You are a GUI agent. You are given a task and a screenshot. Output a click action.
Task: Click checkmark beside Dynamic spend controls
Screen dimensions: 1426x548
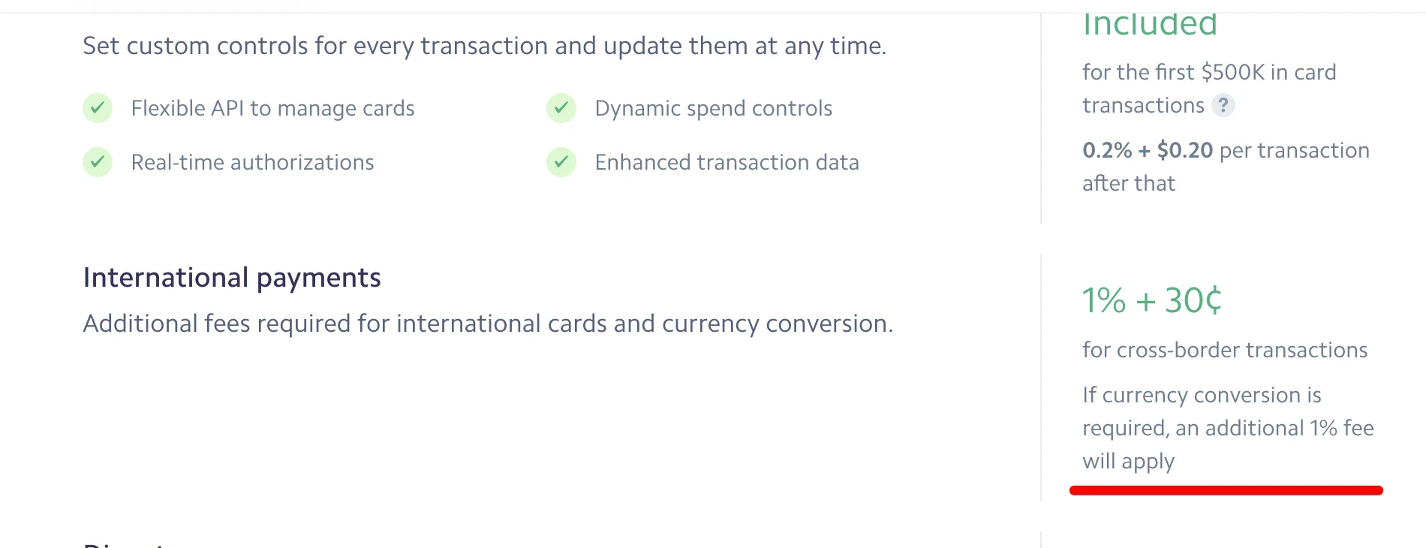pos(561,108)
